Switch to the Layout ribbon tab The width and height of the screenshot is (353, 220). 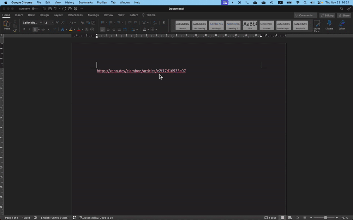tap(58, 15)
